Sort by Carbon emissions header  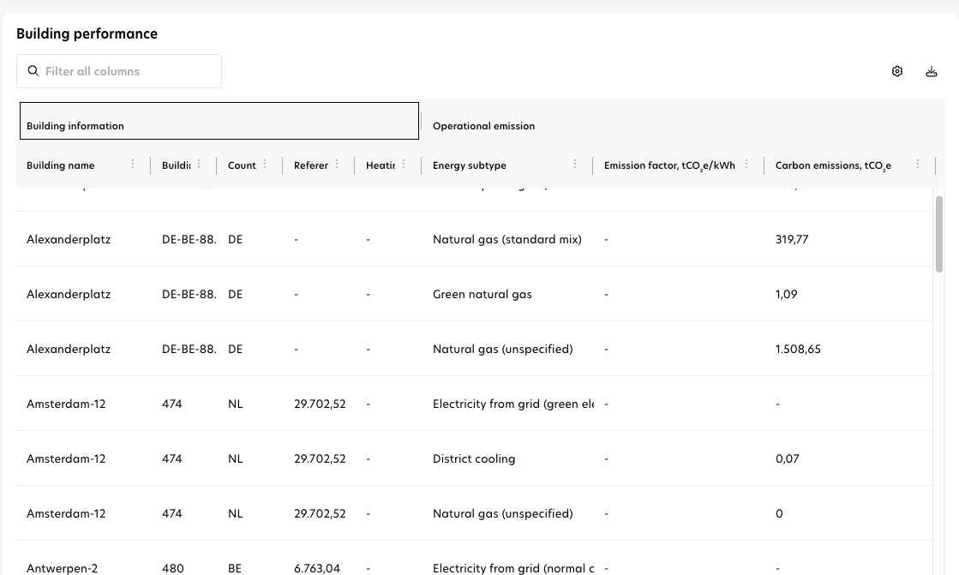click(833, 165)
